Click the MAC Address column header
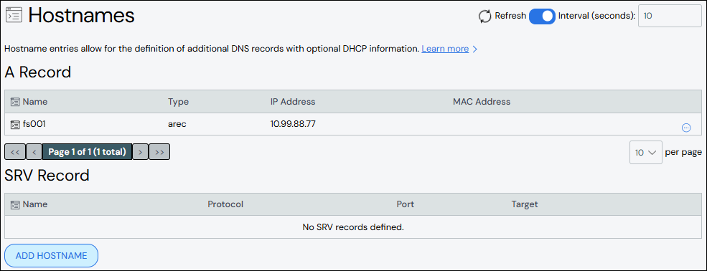The width and height of the screenshot is (707, 271). tap(482, 102)
